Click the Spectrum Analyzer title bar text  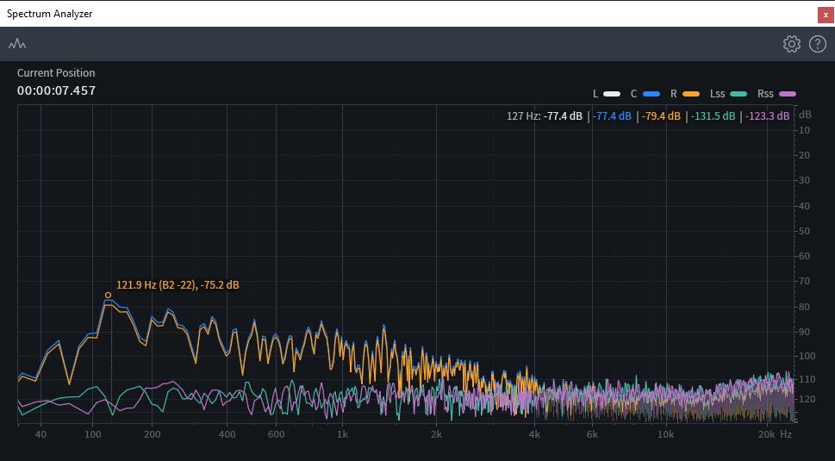tap(50, 14)
